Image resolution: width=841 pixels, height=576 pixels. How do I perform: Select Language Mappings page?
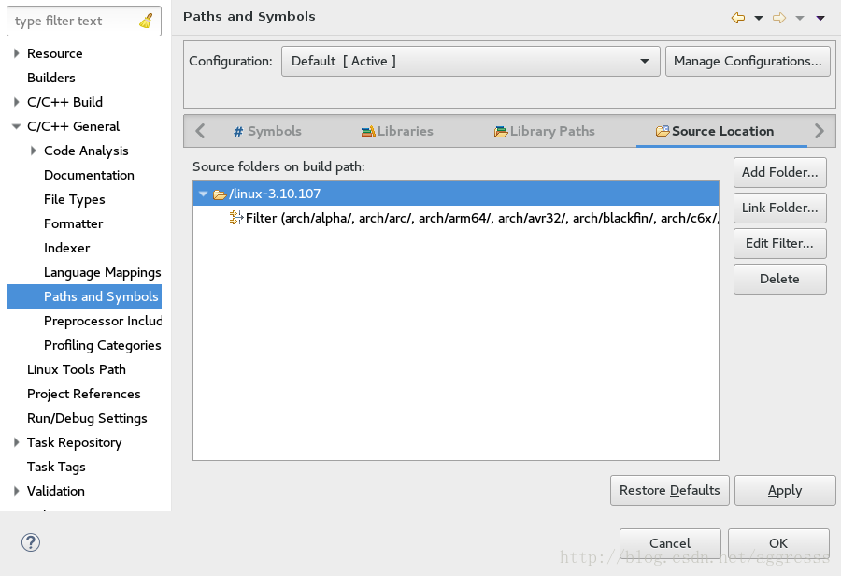tap(103, 273)
